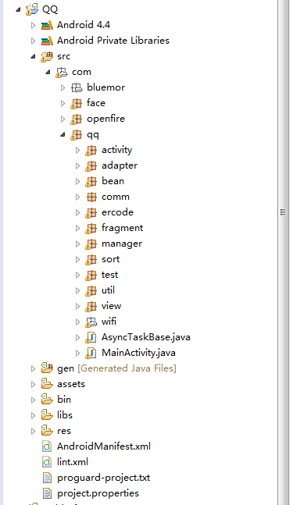
Task: Click the AndroidManifest.xml file icon
Action: point(47,446)
